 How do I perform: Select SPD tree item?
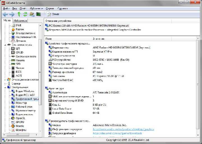pos(16,64)
